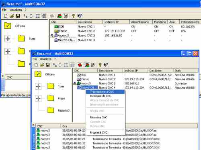201x150 pixels.
Task: Switch to small icons view in front window
Action: pyautogui.click(x=61, y=65)
